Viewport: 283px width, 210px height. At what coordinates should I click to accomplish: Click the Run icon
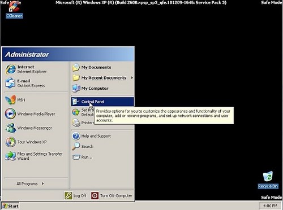[76, 157]
